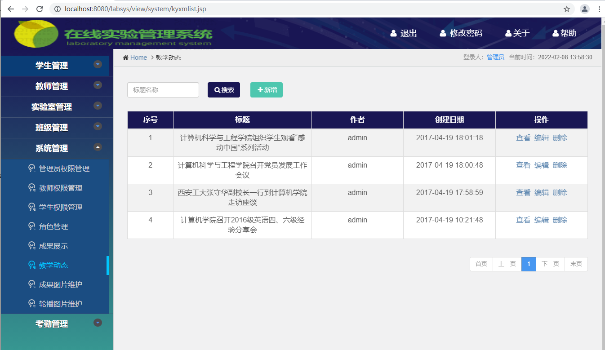The image size is (605, 350).
Task: Expand the 教师管理 section arrow
Action: point(98,85)
